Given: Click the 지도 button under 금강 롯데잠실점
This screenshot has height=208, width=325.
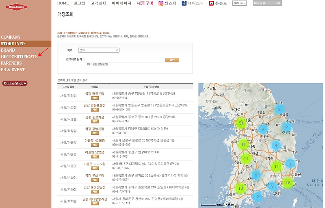Looking at the screenshot, I should pyautogui.click(x=95, y=192).
